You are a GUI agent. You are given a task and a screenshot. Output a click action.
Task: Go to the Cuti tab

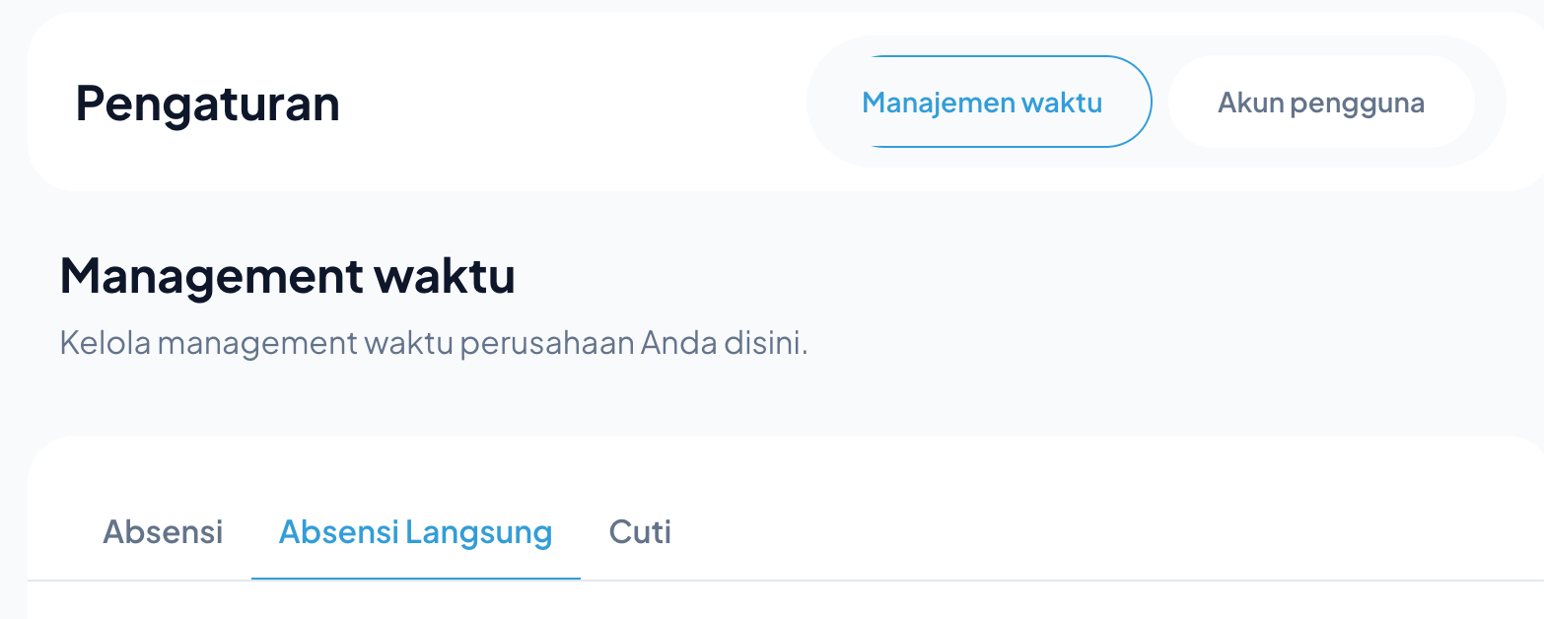click(640, 532)
